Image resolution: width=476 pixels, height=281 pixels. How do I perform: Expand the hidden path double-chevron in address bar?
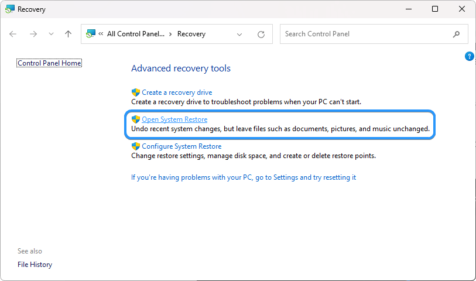pyautogui.click(x=101, y=34)
